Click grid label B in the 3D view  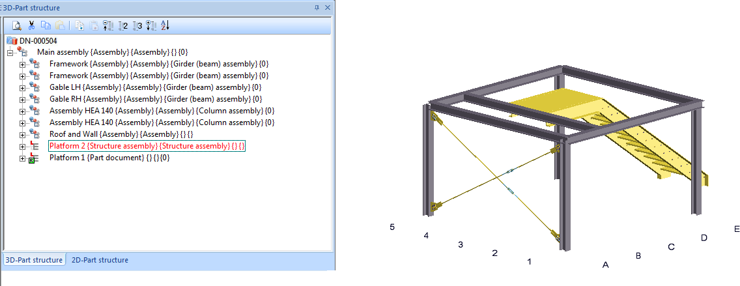click(638, 256)
